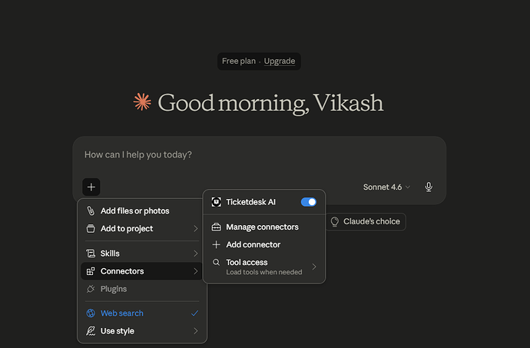Select the Plugins menu entry
The width and height of the screenshot is (530, 348).
(142, 289)
